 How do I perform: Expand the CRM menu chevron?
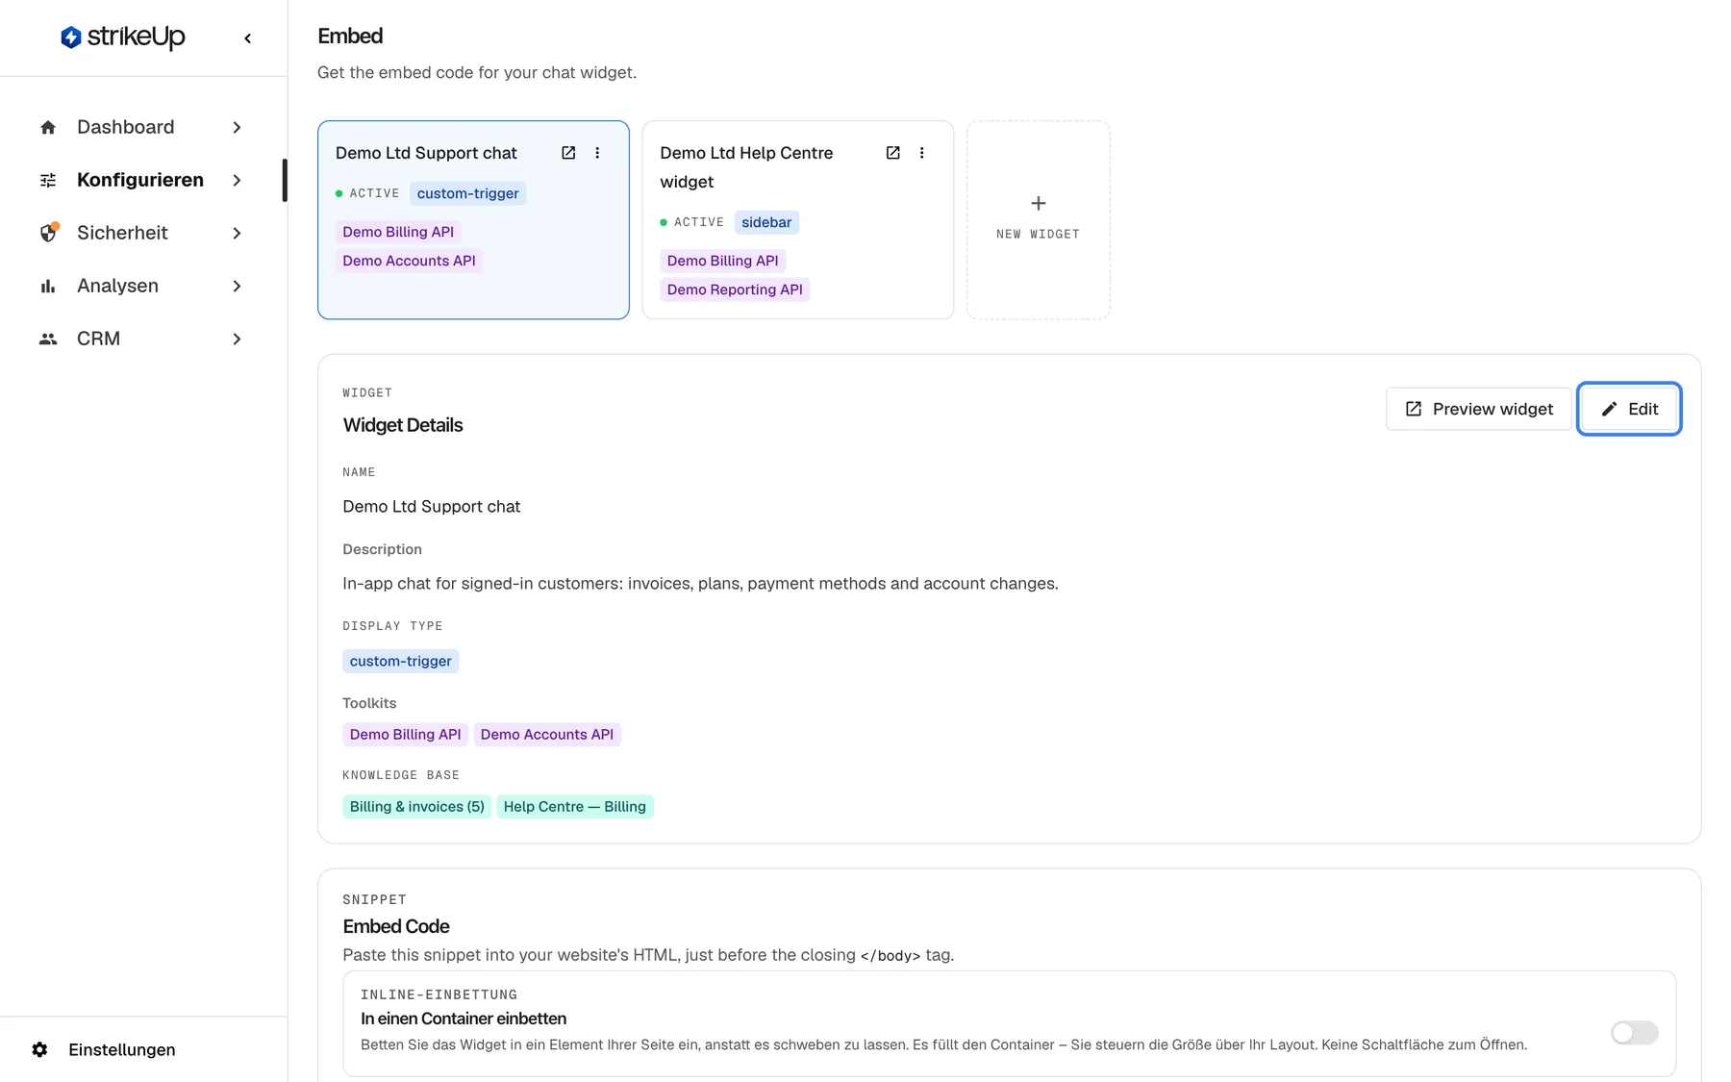click(237, 339)
